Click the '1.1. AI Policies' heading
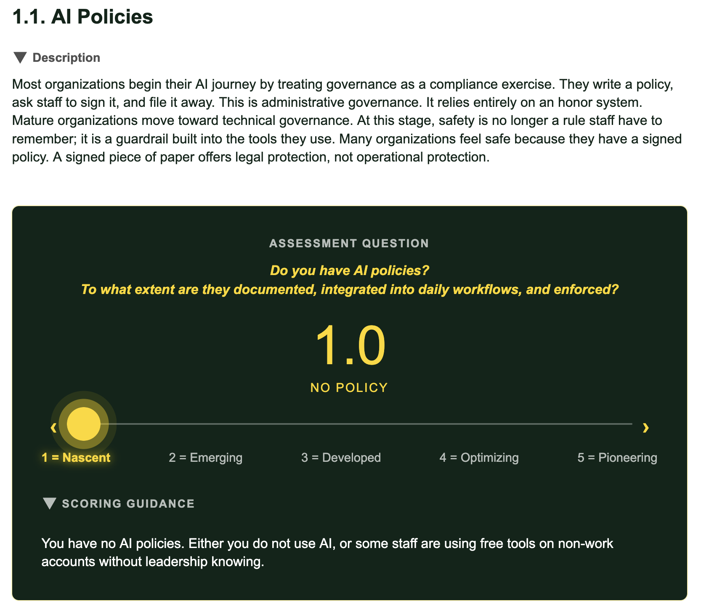The image size is (701, 609). [x=83, y=17]
